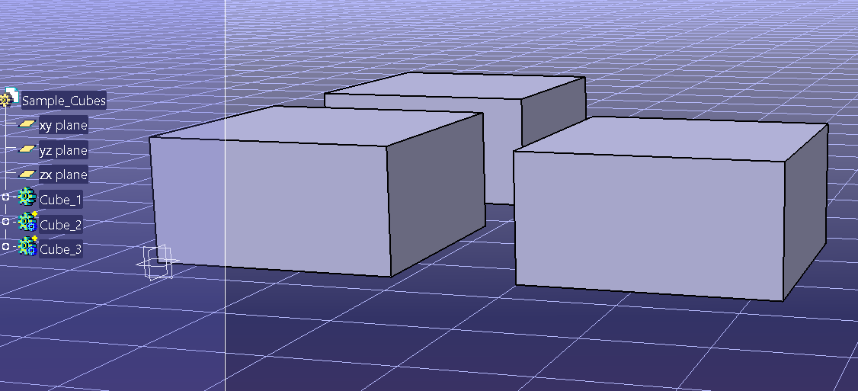This screenshot has width=858, height=391.
Task: Select the front-left cube's dark side face
Action: point(436,195)
